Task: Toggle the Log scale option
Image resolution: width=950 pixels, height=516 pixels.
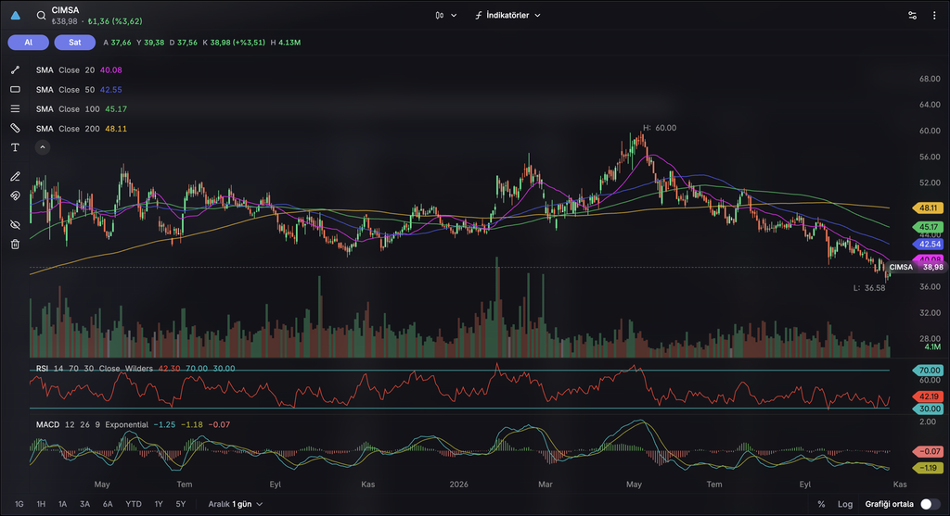Action: (x=845, y=504)
